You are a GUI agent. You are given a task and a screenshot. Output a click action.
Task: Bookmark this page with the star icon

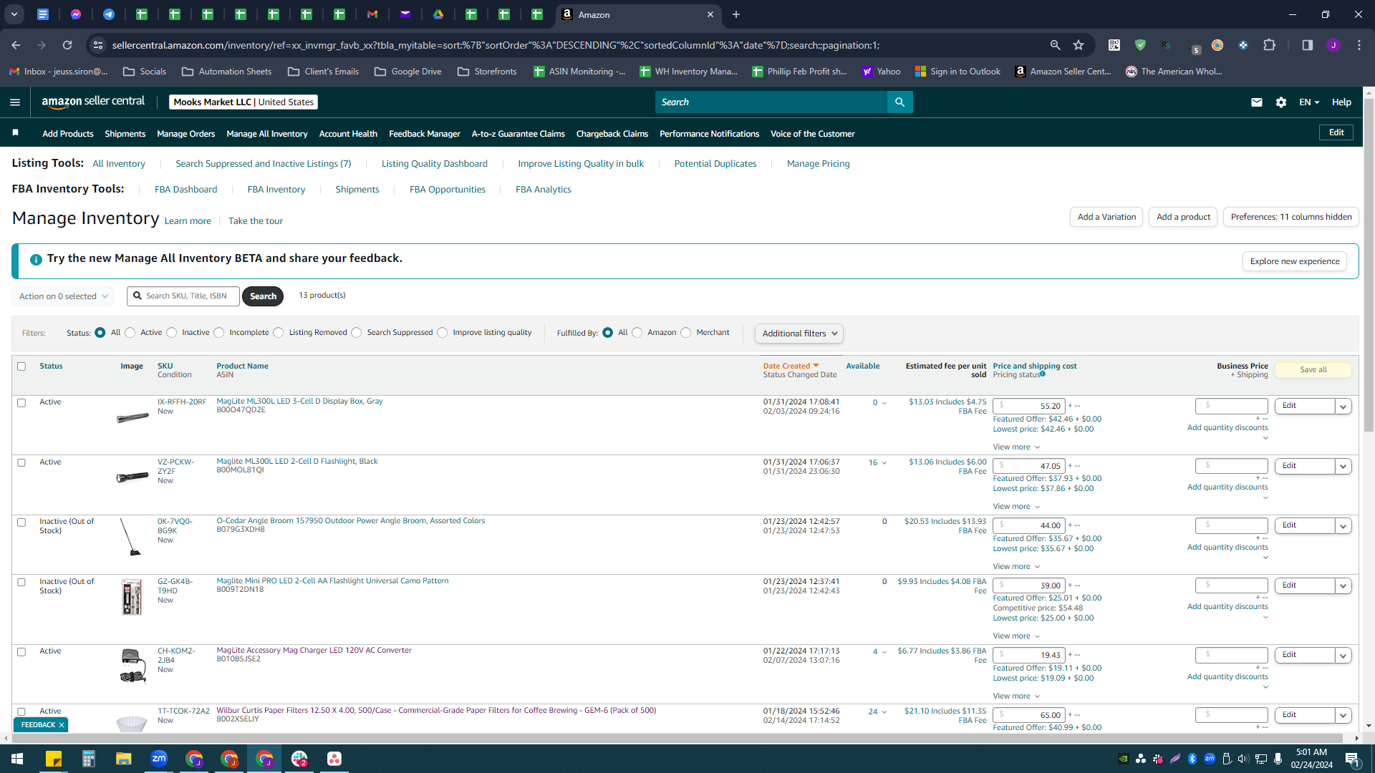click(x=1079, y=45)
